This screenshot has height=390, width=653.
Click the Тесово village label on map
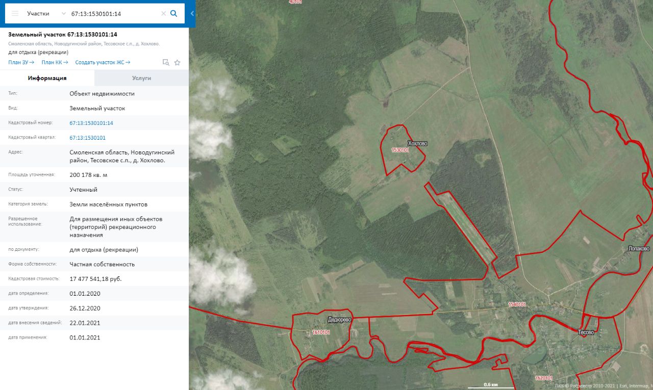586,332
